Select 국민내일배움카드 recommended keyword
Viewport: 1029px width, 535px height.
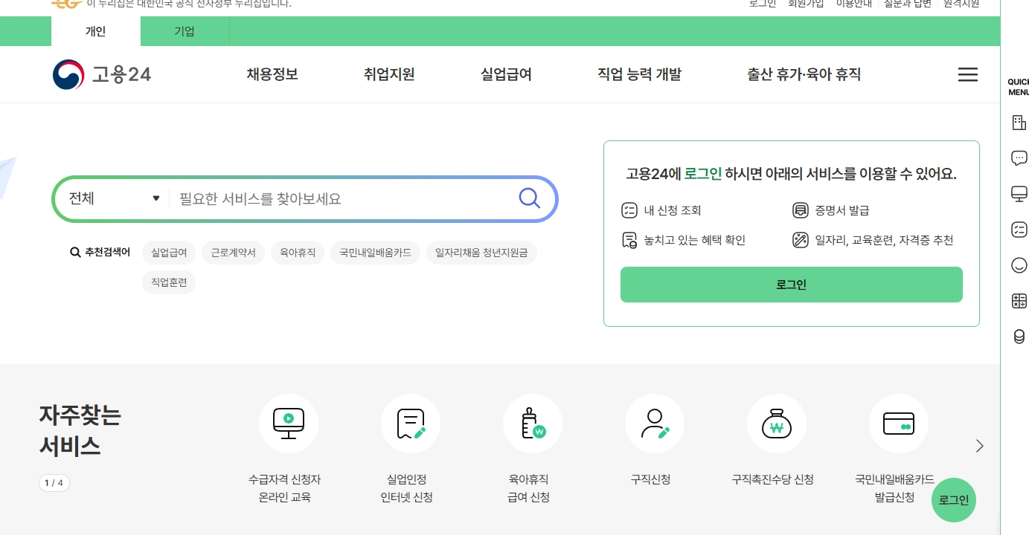pos(375,253)
